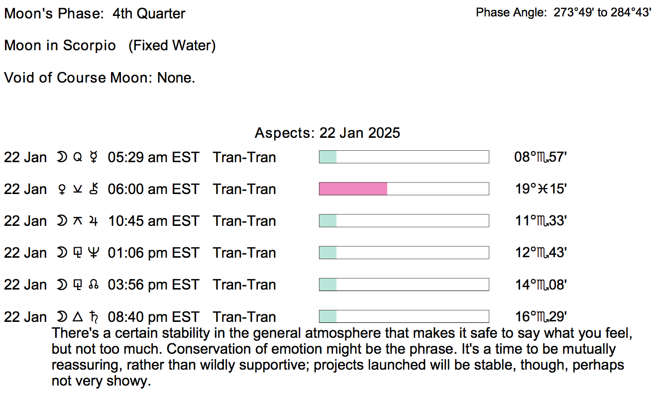Click the quintile Q symbol in the first aspect row
Screen dimensions: 661x398
click(x=77, y=158)
